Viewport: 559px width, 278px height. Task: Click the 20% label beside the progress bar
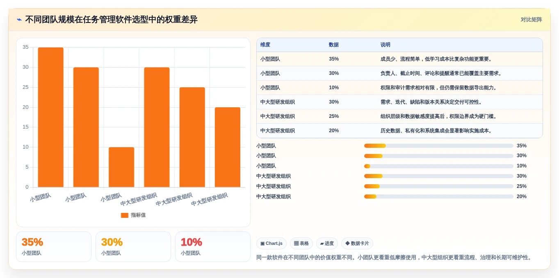tap(522, 197)
